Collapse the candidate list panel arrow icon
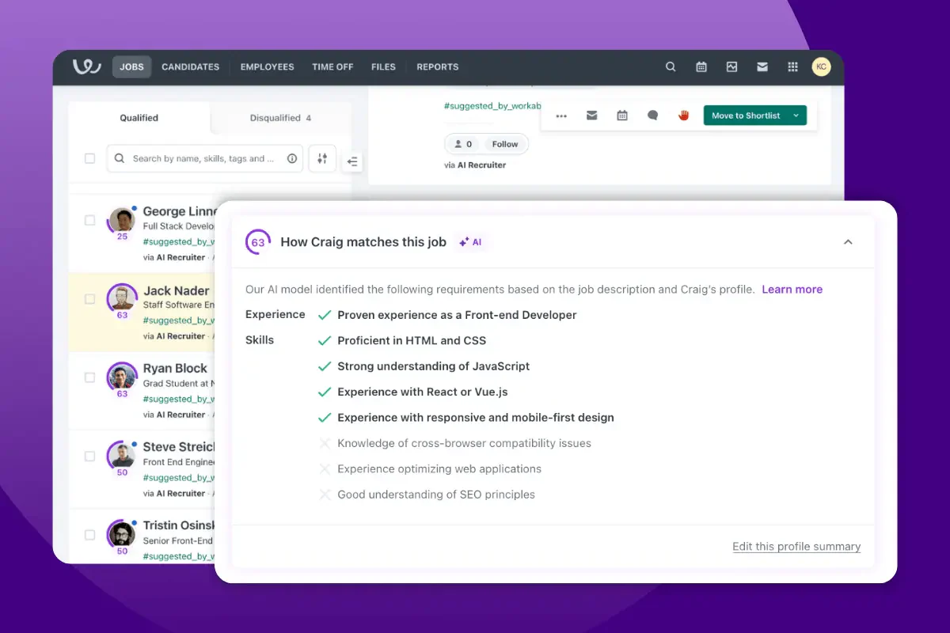Image resolution: width=950 pixels, height=633 pixels. click(x=353, y=161)
